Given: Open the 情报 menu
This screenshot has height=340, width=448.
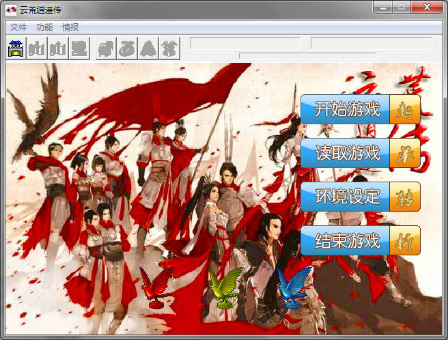Looking at the screenshot, I should [70, 27].
